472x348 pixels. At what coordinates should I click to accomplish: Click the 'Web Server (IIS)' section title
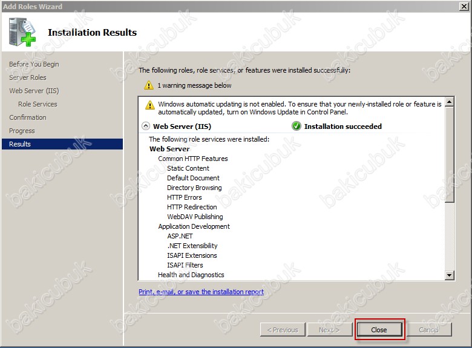[182, 126]
